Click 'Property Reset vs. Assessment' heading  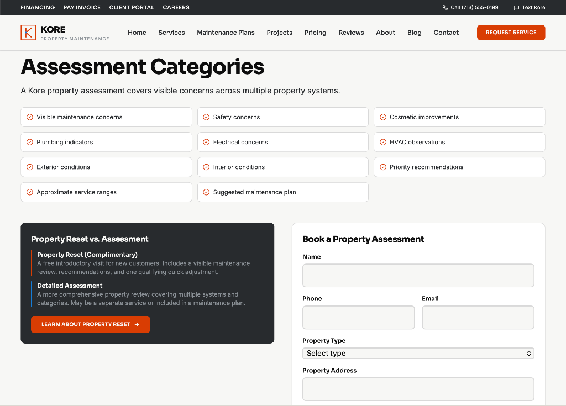pos(90,239)
